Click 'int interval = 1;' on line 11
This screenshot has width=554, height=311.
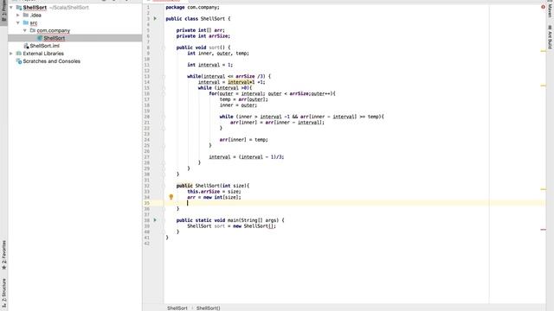click(209, 65)
